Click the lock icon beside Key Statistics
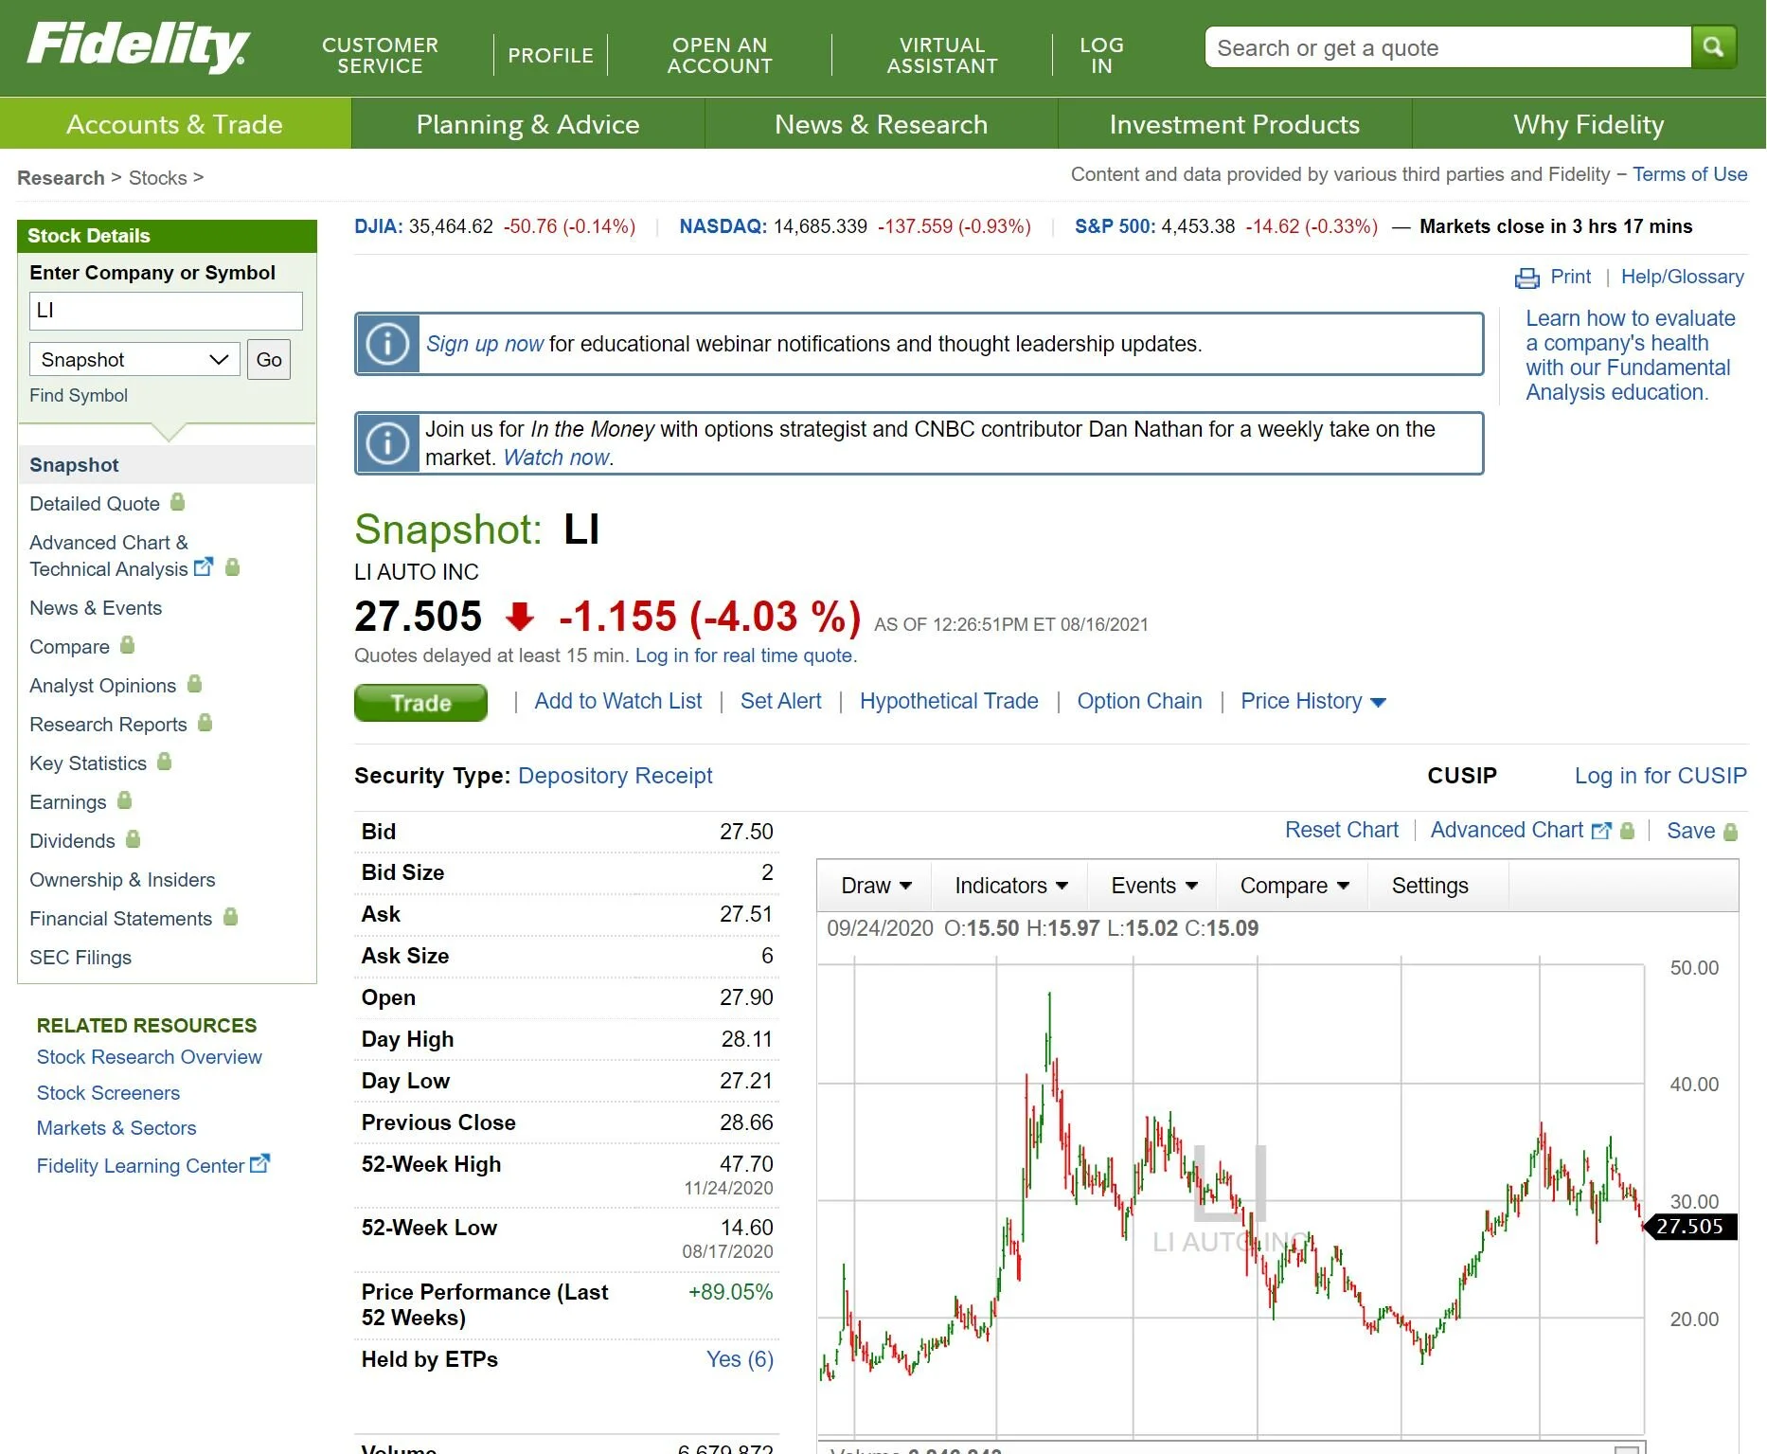Viewport: 1767px width, 1454px height. pyautogui.click(x=164, y=762)
